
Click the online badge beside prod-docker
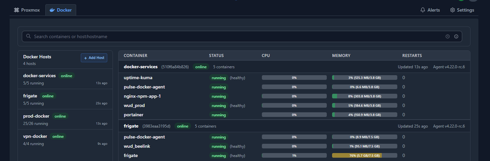(60, 116)
